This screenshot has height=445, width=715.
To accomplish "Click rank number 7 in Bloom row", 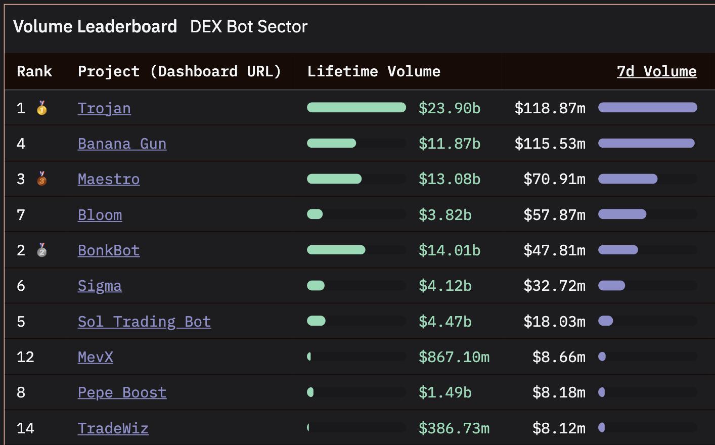I will tap(21, 215).
